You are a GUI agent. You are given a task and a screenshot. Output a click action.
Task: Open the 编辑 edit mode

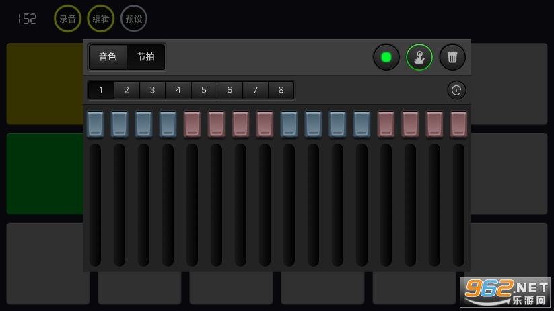(x=100, y=19)
